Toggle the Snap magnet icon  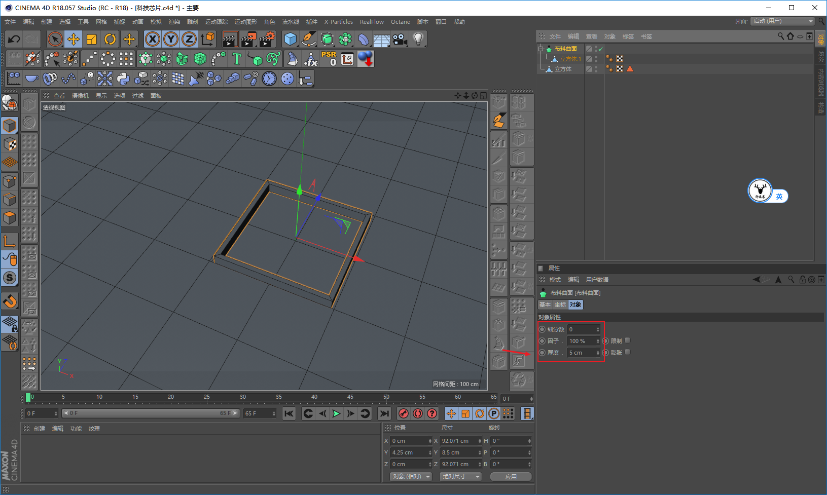tap(10, 301)
